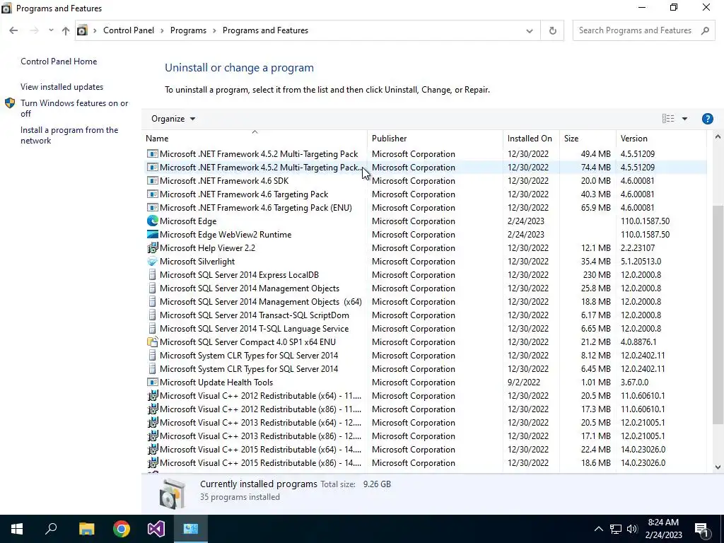Click the scrollbar up arrow
Screen dimensions: 724x543
718,136
